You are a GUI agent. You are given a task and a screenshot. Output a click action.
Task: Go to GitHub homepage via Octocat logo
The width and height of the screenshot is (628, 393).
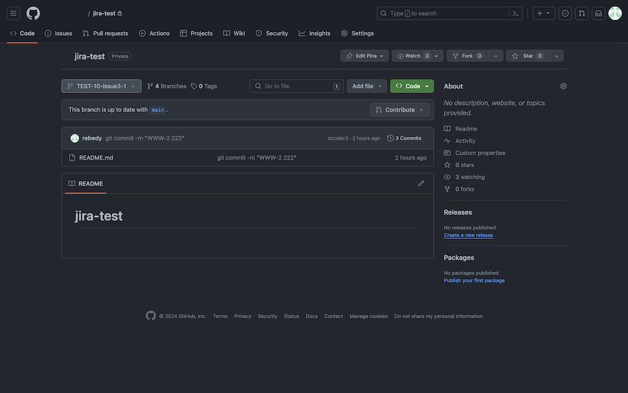tap(33, 13)
